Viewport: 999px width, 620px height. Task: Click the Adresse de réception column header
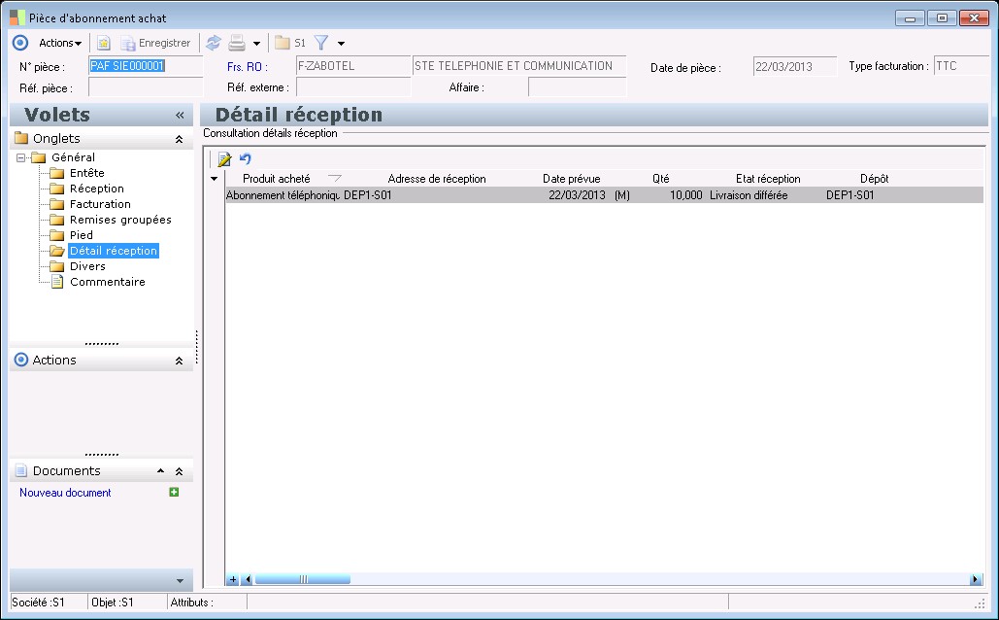click(x=437, y=179)
